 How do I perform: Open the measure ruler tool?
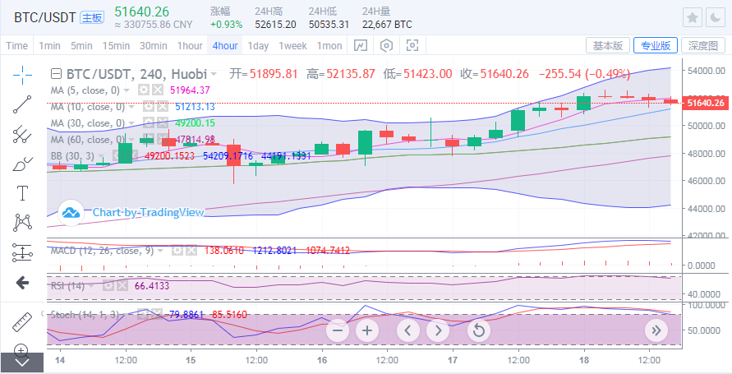pyautogui.click(x=23, y=323)
